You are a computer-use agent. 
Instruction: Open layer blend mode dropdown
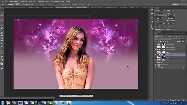click(163, 39)
